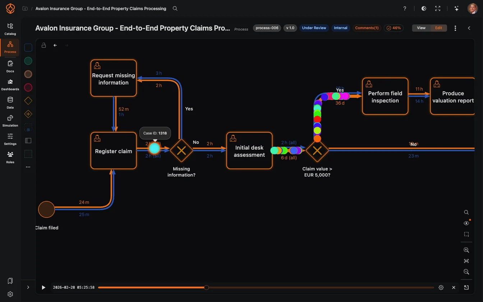Open the help question mark icon
The image size is (483, 302).
tap(405, 8)
